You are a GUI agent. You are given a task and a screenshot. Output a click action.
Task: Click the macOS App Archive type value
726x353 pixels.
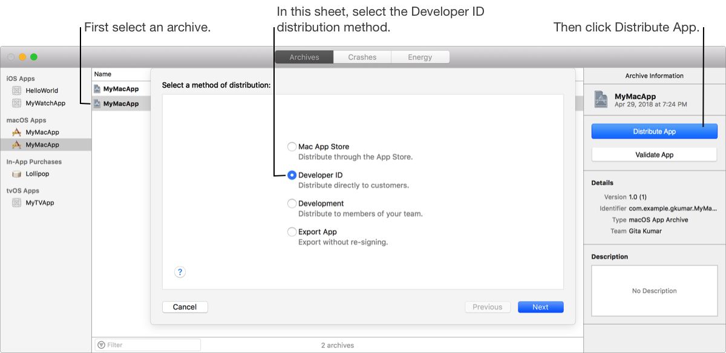658,220
